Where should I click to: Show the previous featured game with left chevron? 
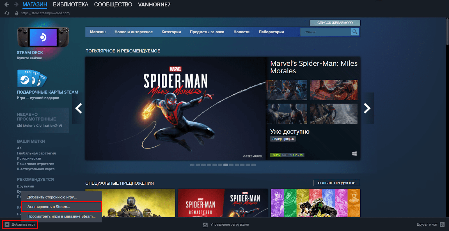coord(79,108)
